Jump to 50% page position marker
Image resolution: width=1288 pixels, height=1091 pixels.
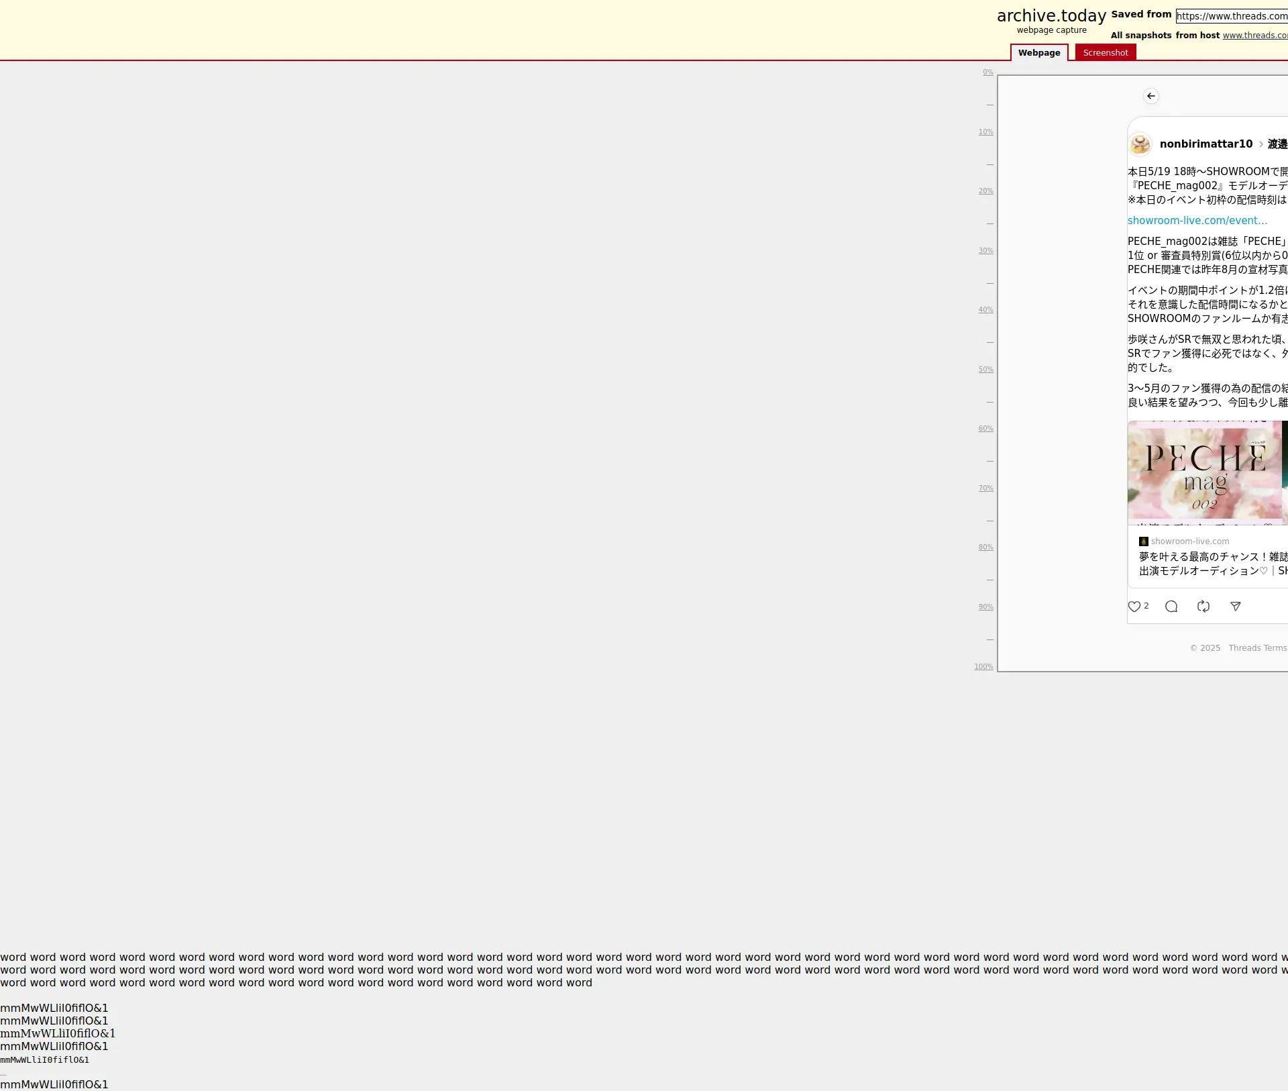[985, 370]
